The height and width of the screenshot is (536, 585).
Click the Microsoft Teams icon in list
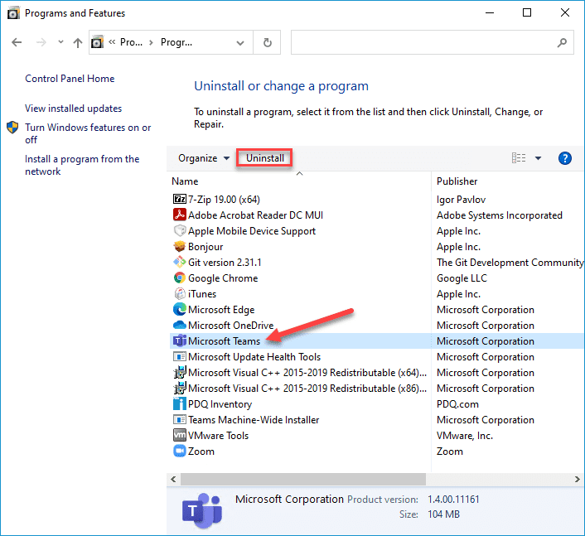[x=180, y=341]
